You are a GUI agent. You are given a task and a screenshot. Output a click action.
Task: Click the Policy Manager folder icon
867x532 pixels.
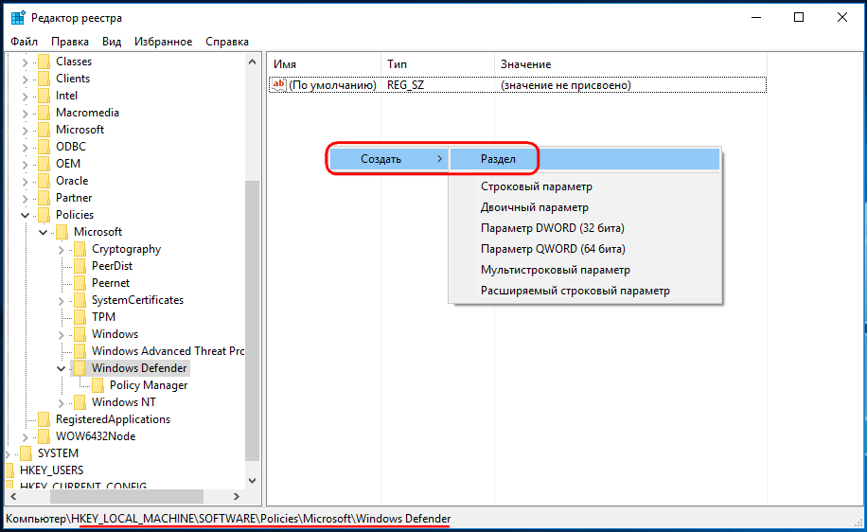[x=97, y=385]
